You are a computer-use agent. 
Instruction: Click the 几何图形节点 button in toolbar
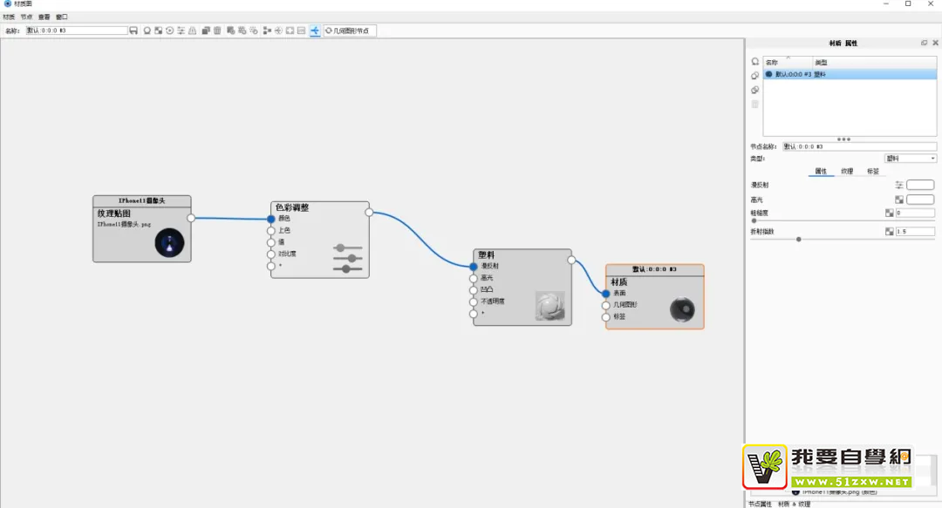[348, 30]
